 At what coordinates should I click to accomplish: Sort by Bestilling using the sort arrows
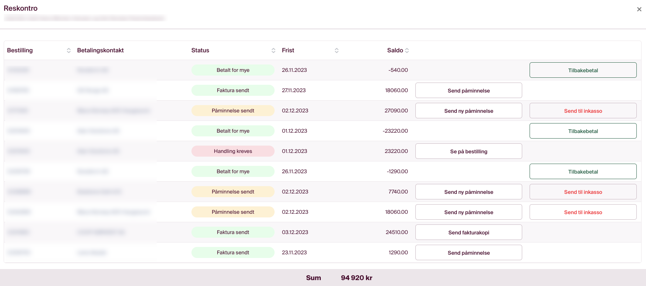[x=69, y=50]
